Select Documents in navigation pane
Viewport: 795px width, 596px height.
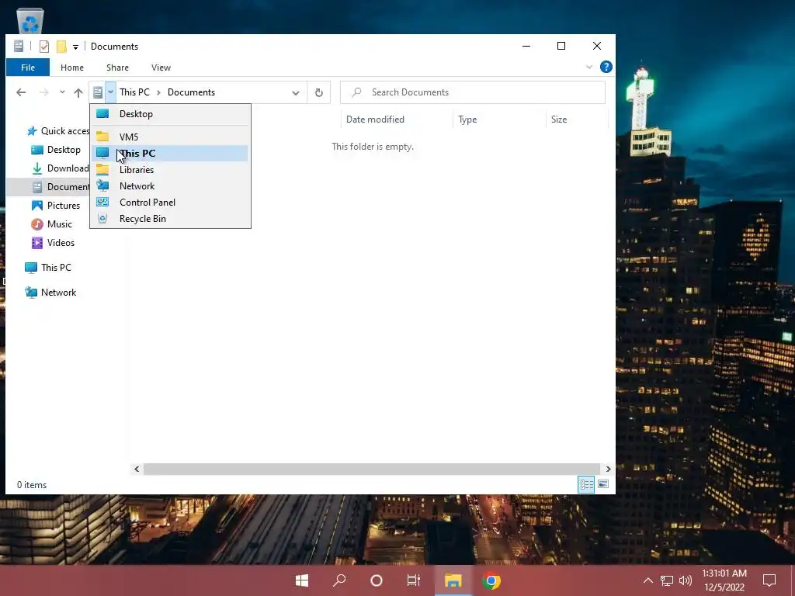[48, 187]
